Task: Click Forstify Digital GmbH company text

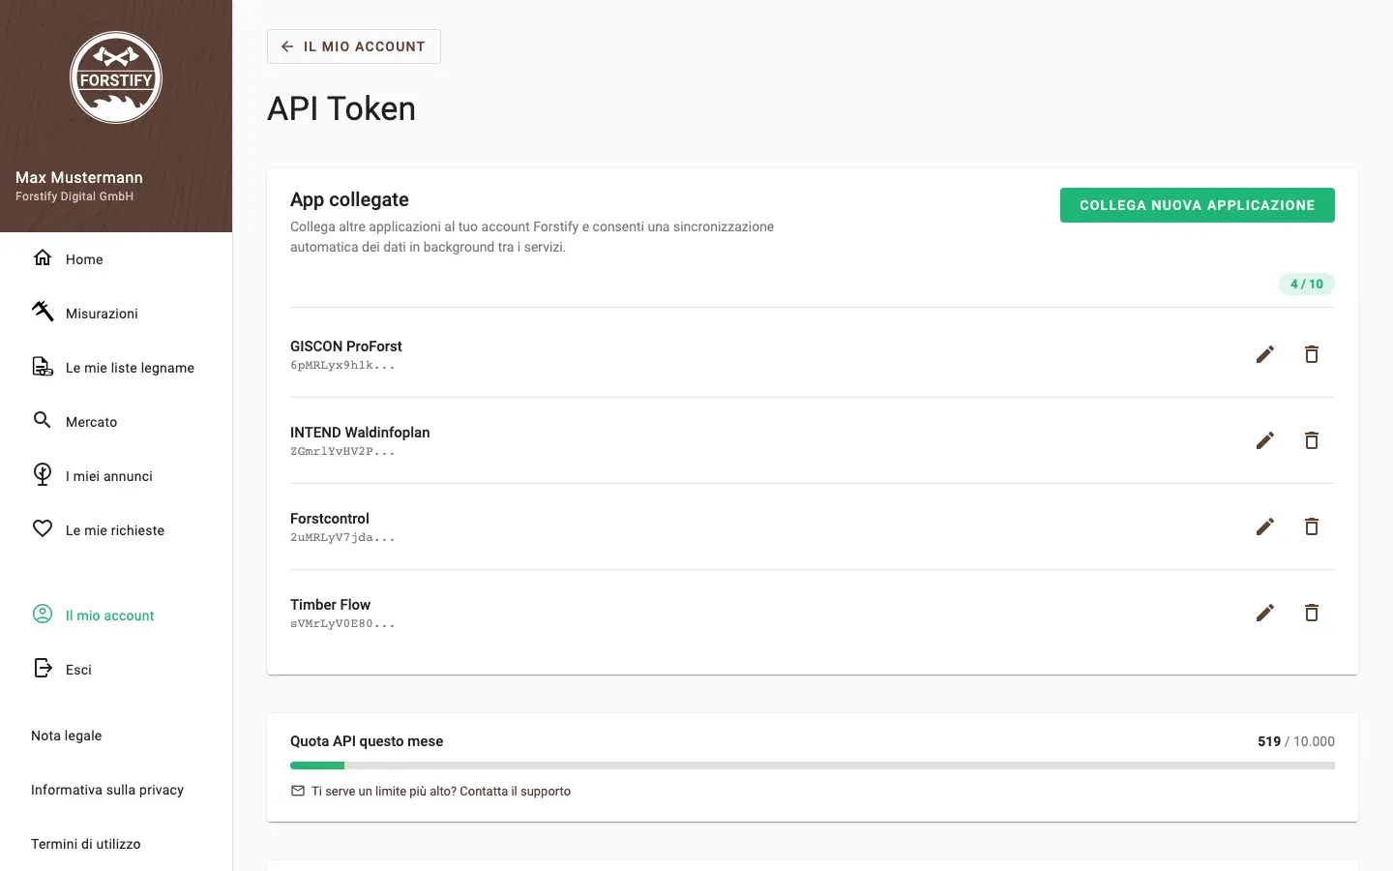Action: tap(74, 196)
